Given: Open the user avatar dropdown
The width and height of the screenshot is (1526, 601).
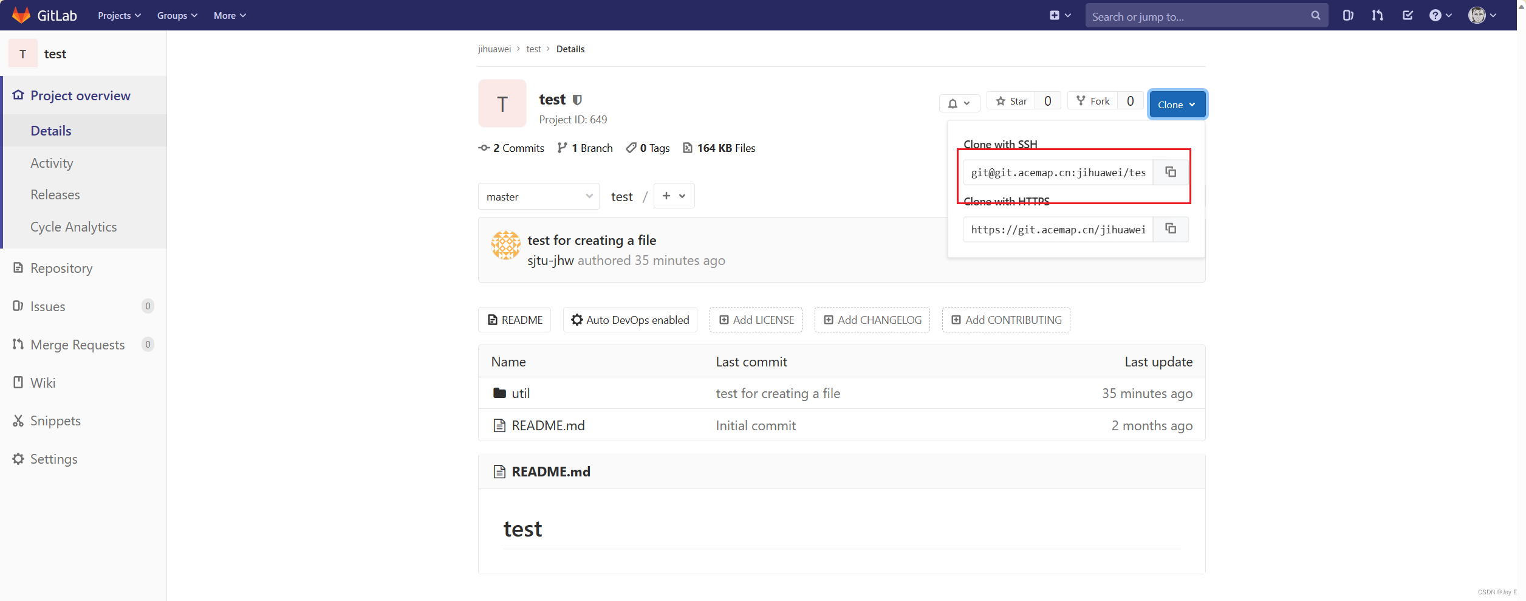Looking at the screenshot, I should tap(1481, 15).
